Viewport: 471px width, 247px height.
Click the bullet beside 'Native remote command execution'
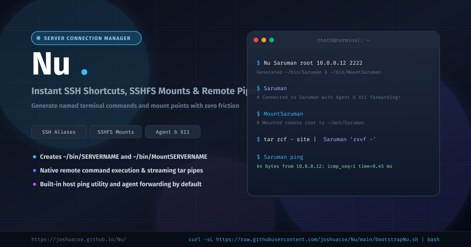[x=35, y=171]
